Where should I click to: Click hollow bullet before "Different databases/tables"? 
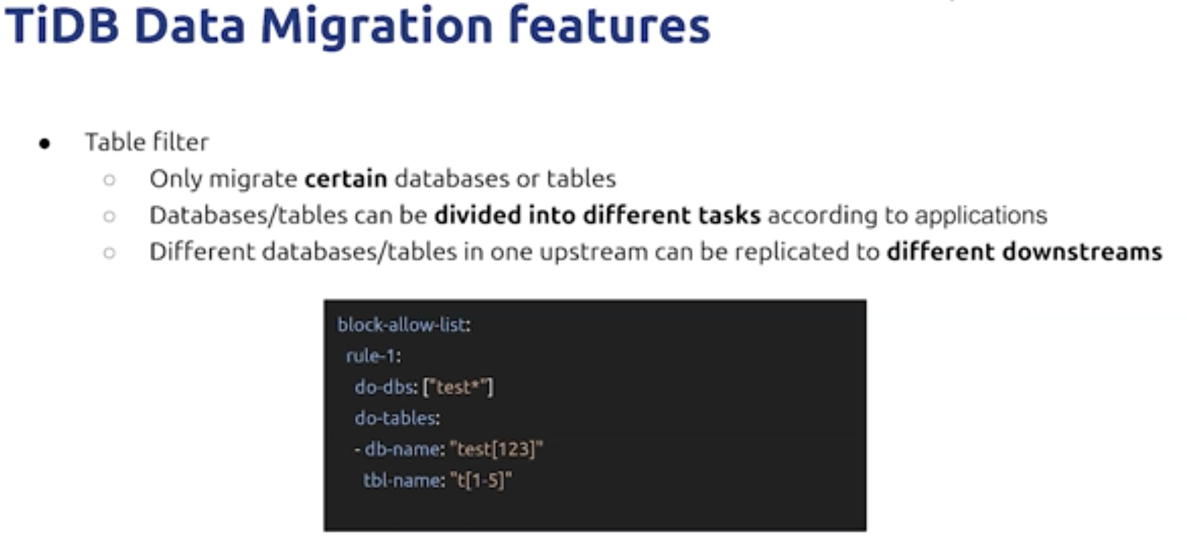tap(110, 253)
